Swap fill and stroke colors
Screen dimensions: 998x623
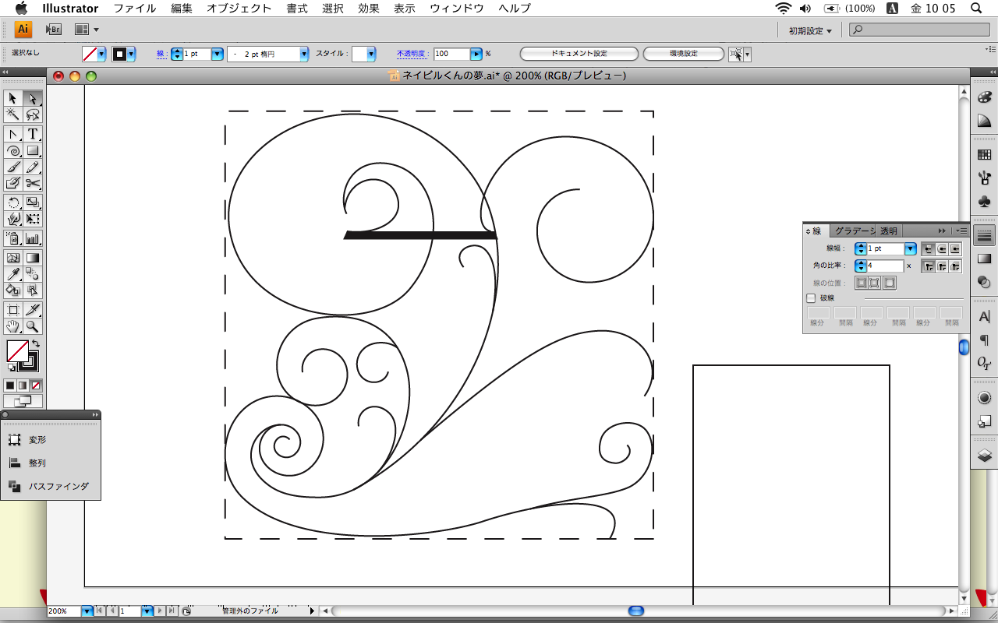[35, 343]
